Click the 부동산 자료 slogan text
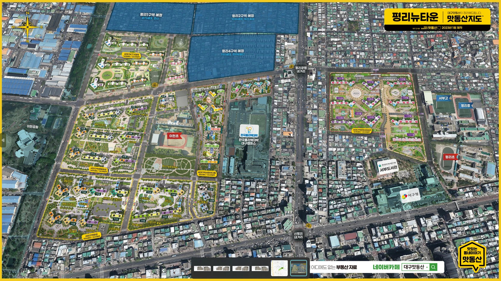The width and height of the screenshot is (501, 281). coord(346,267)
